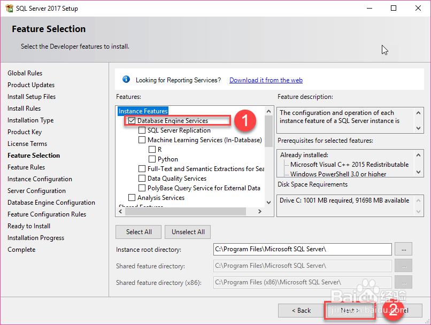Select the bold Feature Selection step
The height and width of the screenshot is (325, 431).
tap(34, 156)
